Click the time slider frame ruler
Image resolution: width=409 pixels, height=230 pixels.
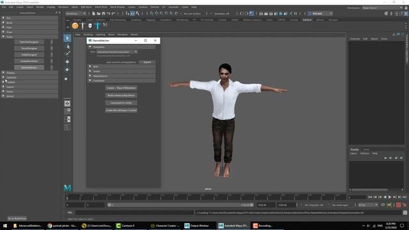206,197
